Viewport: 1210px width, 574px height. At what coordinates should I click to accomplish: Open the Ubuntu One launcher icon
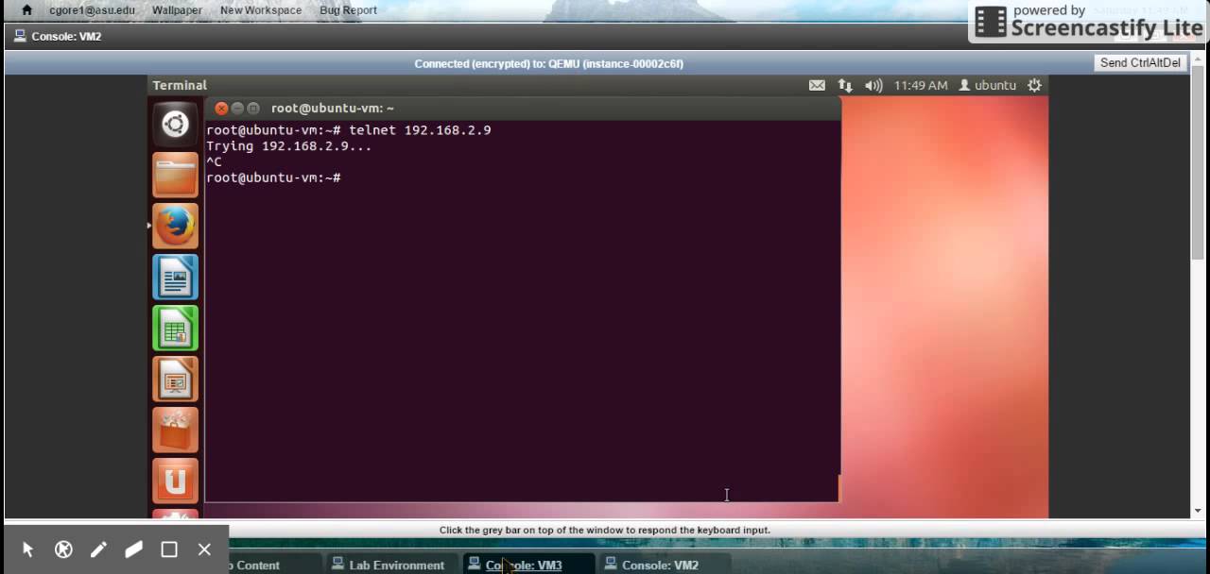tap(175, 481)
